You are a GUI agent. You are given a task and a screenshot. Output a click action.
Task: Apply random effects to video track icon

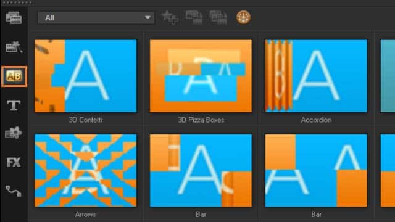tap(218, 17)
